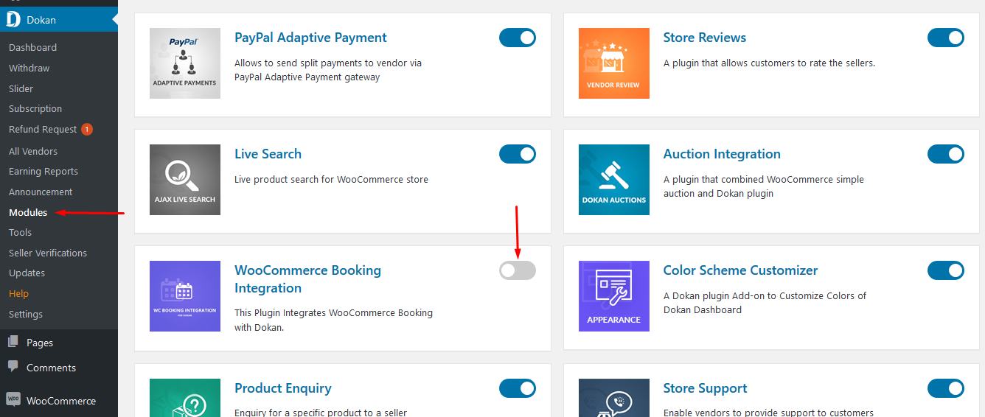Image resolution: width=985 pixels, height=417 pixels.
Task: Open Announcement in Dokan menu
Action: tap(41, 192)
